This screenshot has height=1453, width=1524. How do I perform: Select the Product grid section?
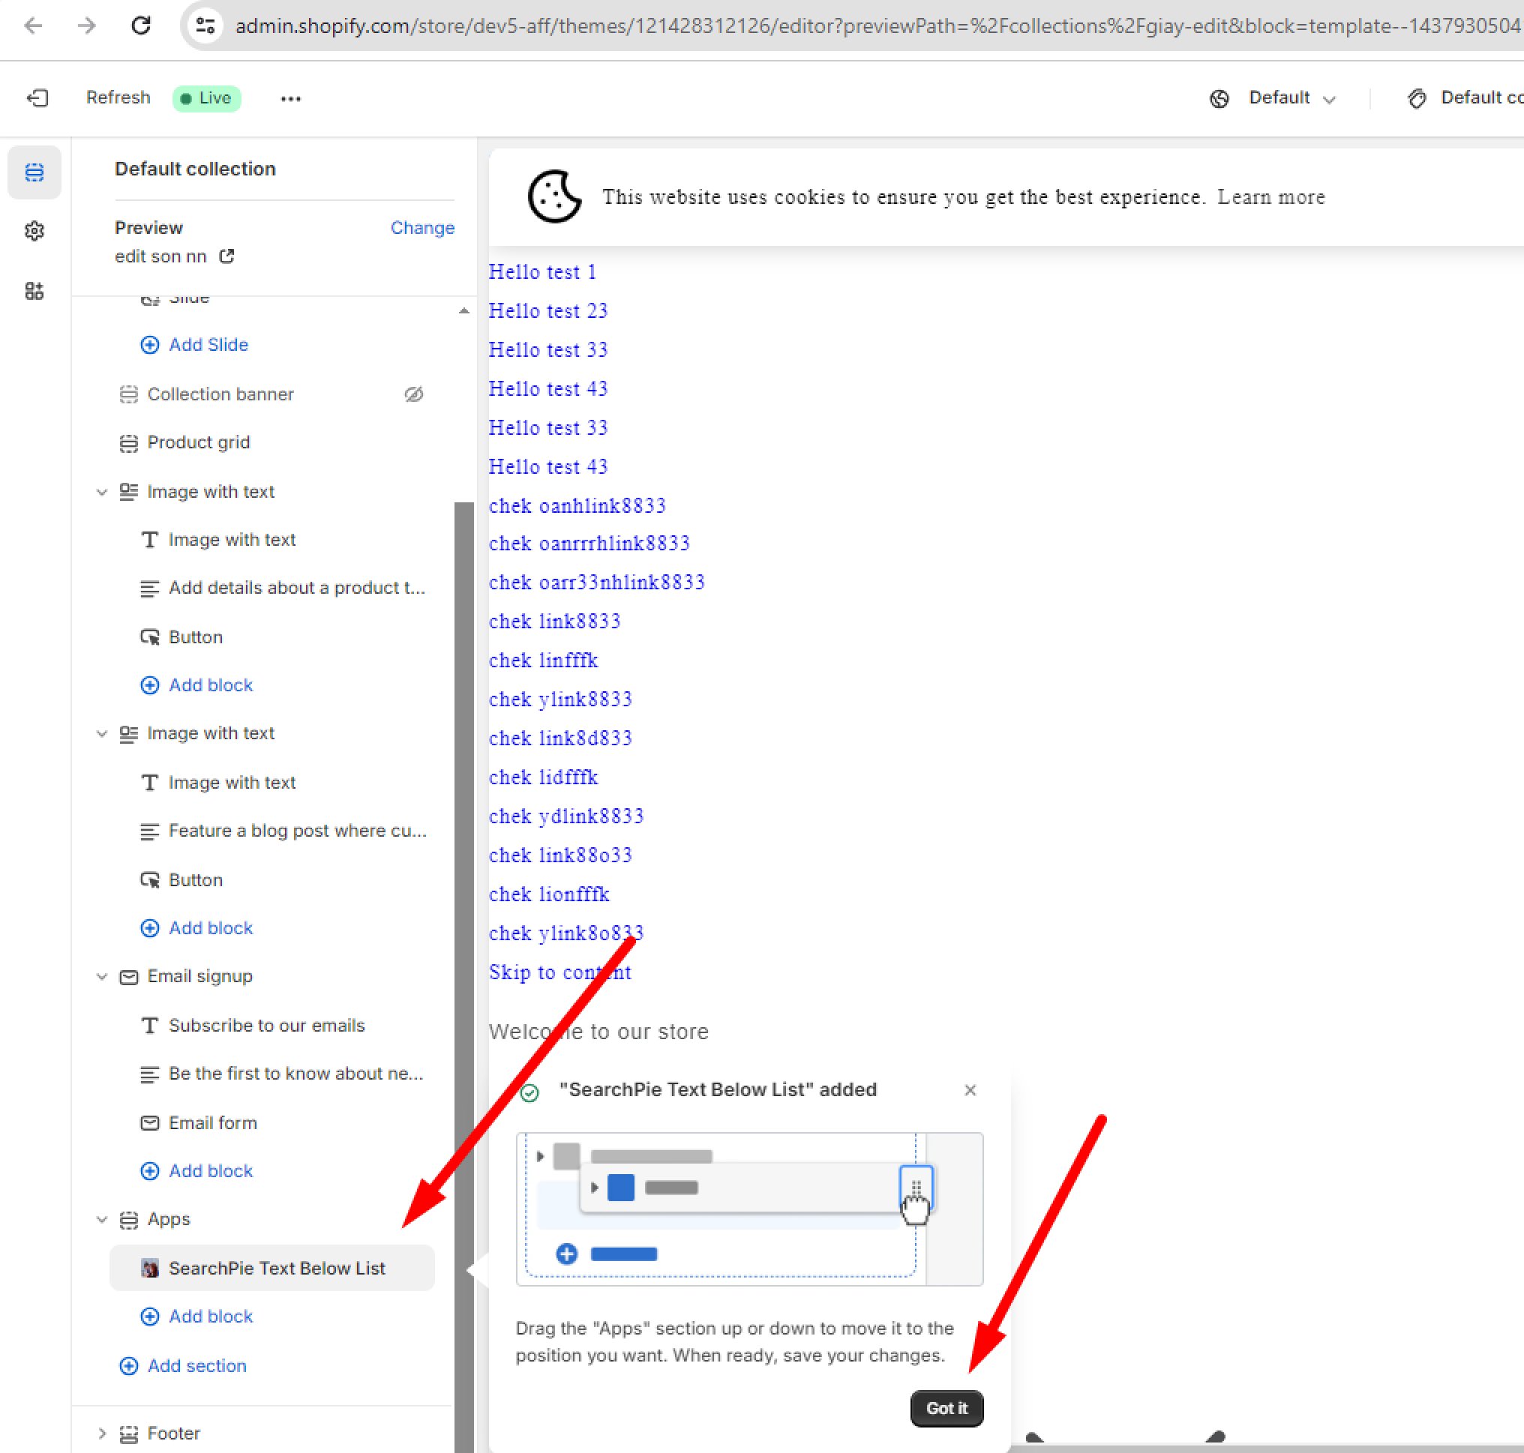coord(198,442)
